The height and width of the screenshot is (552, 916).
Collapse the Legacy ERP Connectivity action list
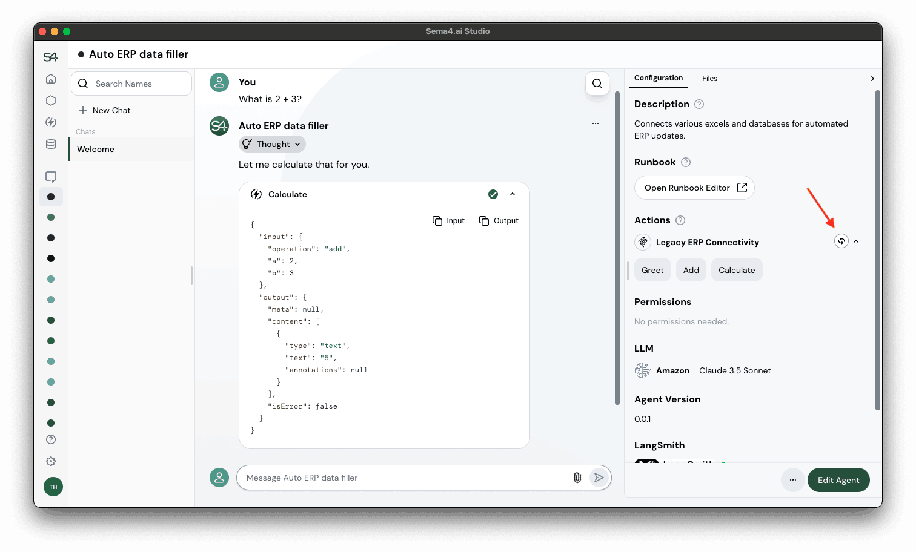click(856, 241)
